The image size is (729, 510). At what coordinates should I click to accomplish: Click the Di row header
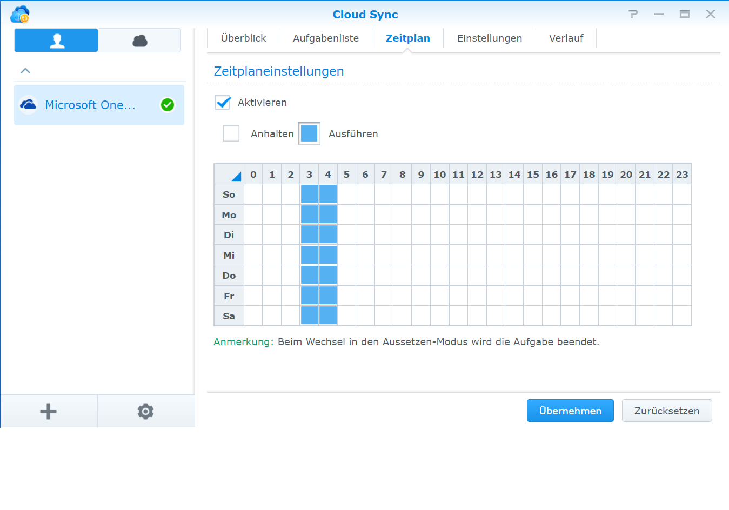point(229,235)
